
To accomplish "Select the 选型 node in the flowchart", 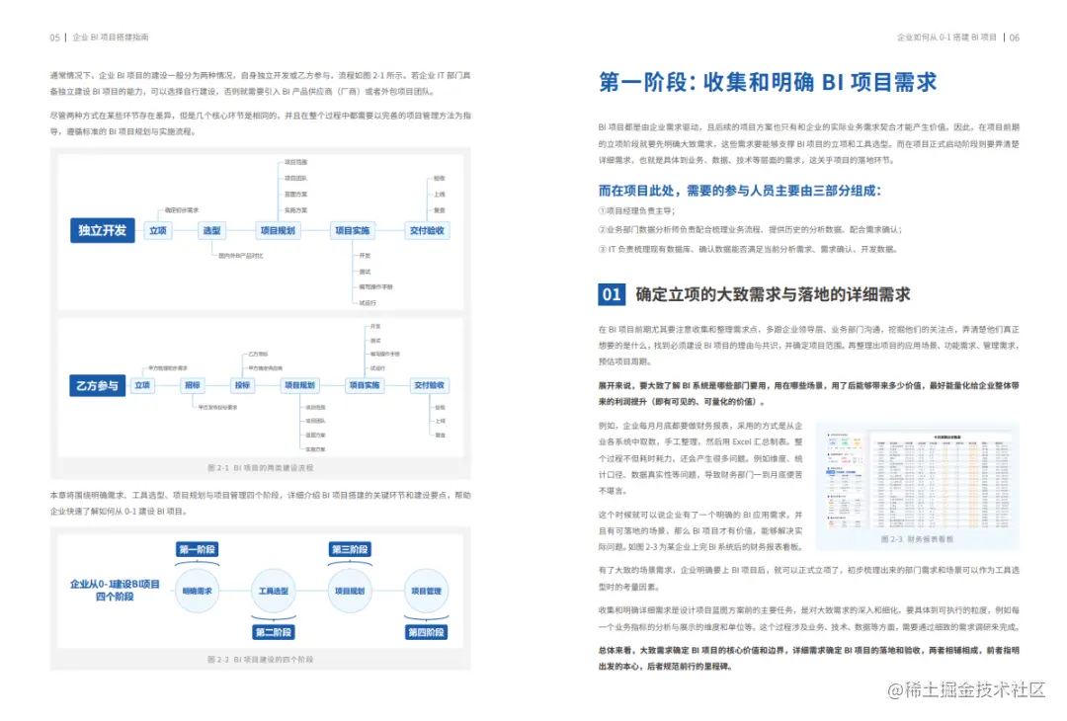I will point(211,230).
